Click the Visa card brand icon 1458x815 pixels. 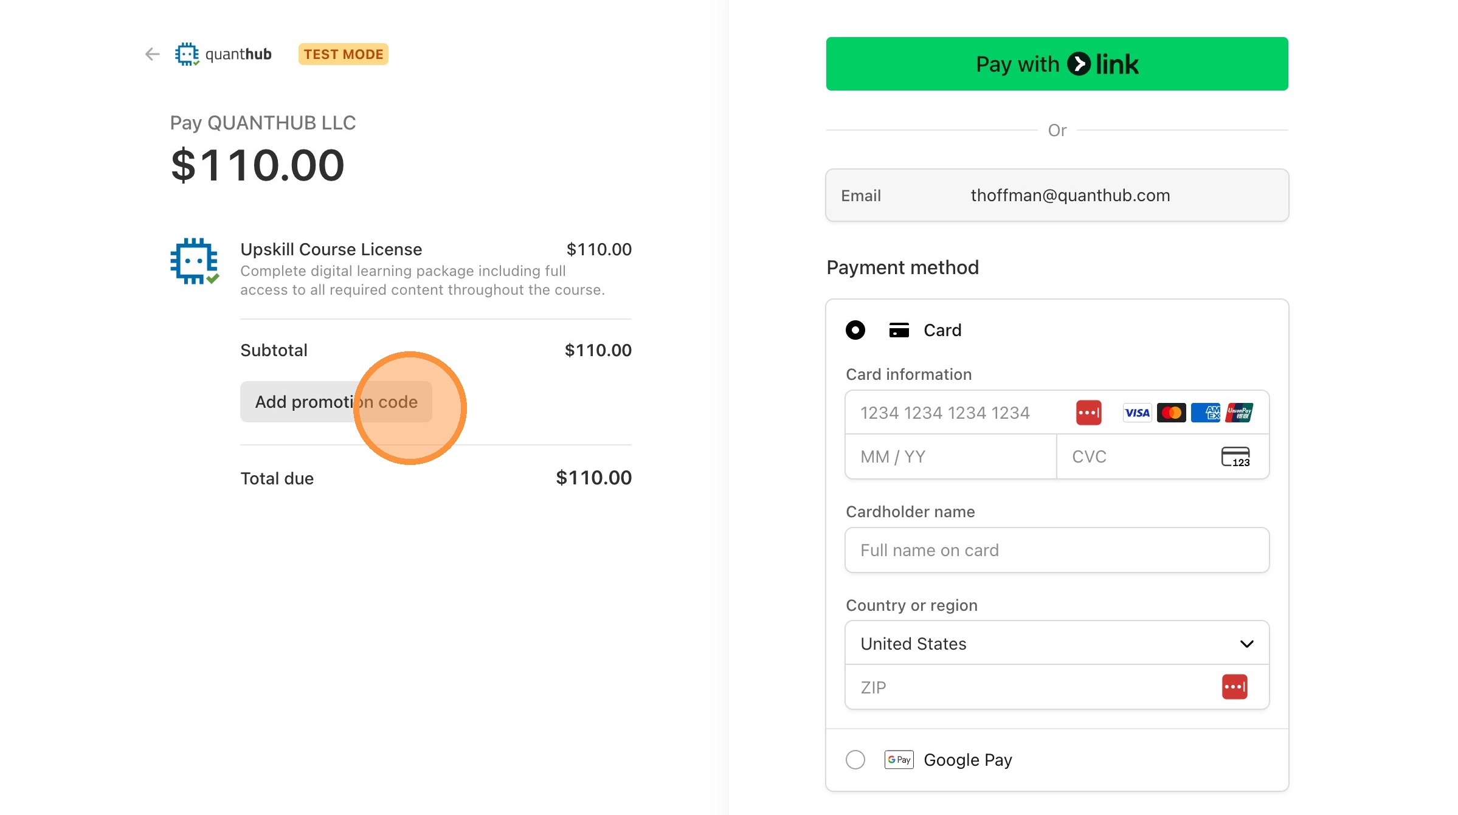point(1136,413)
